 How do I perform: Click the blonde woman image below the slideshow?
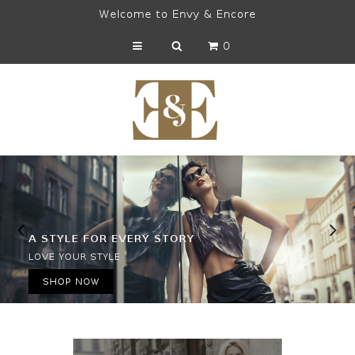177,346
